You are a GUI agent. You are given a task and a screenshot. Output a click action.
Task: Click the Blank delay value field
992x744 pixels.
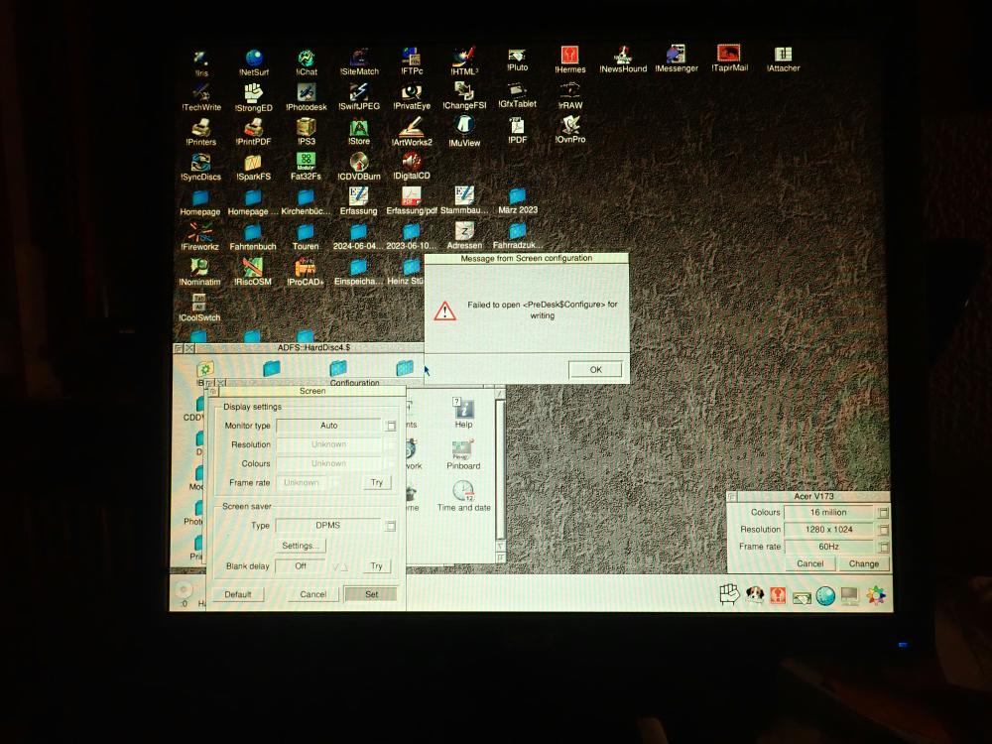click(301, 565)
